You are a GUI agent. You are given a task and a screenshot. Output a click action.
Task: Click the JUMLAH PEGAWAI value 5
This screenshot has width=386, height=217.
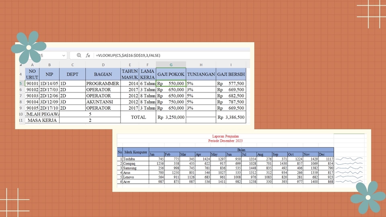click(90, 114)
